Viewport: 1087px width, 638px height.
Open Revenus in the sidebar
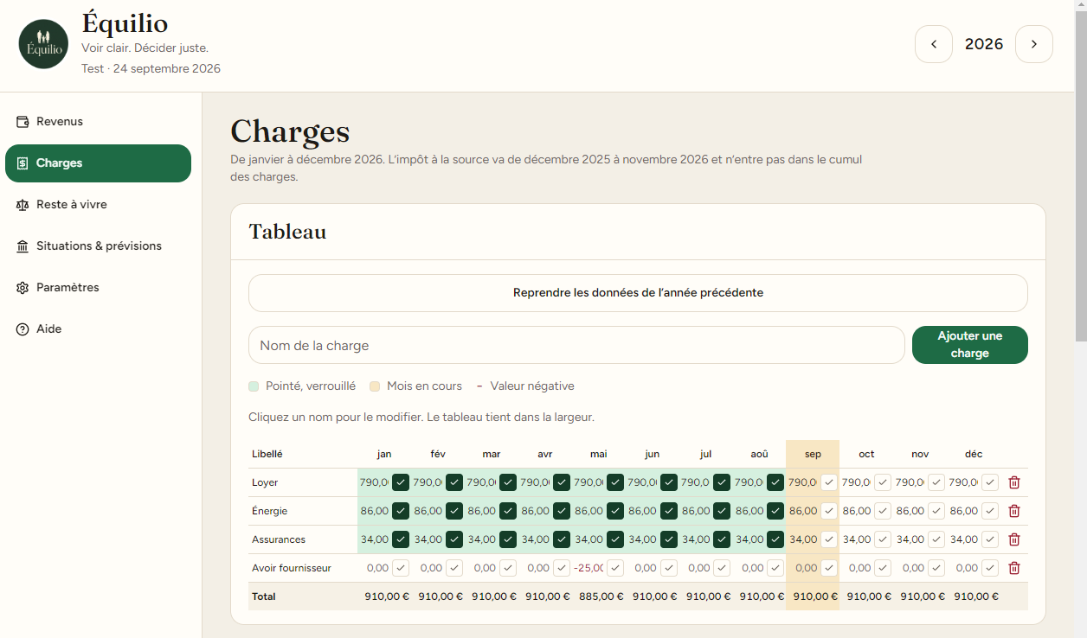tap(98, 122)
